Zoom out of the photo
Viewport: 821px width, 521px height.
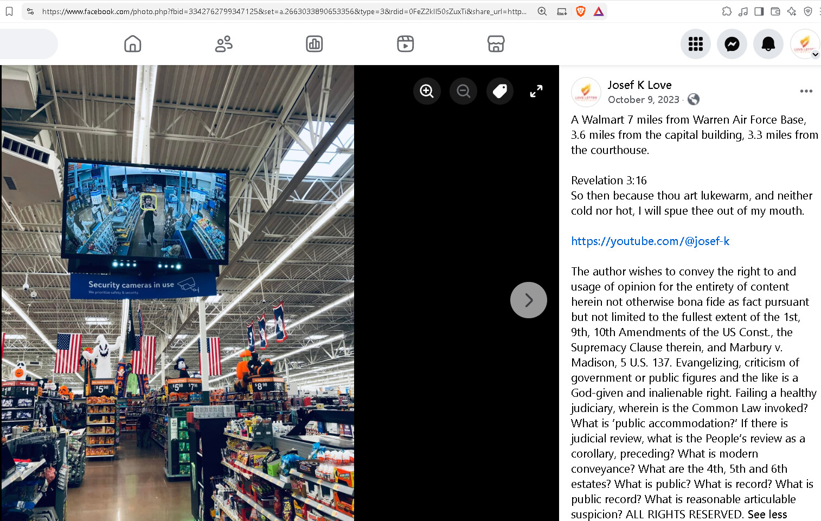click(463, 91)
